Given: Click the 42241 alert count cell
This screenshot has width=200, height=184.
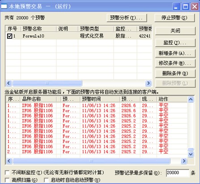Looking at the screenshot, I should (145, 36).
